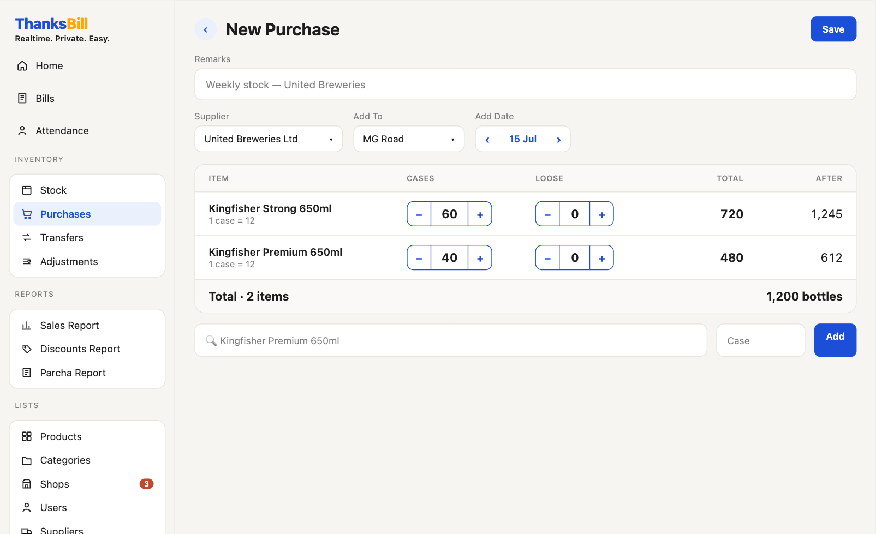This screenshot has width=876, height=534.
Task: View the Discounts Report
Action: pos(87,349)
